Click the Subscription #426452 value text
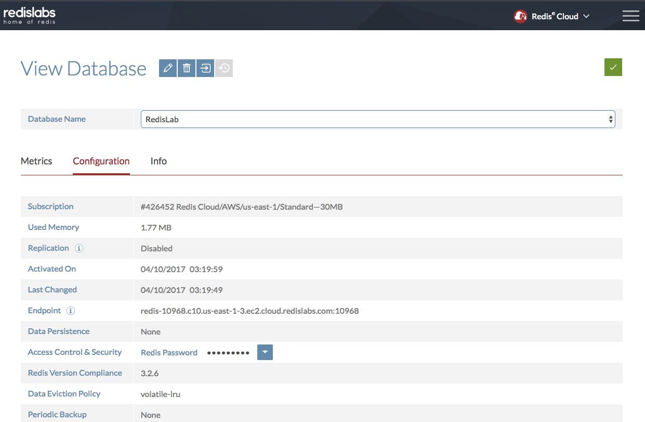 [x=241, y=207]
